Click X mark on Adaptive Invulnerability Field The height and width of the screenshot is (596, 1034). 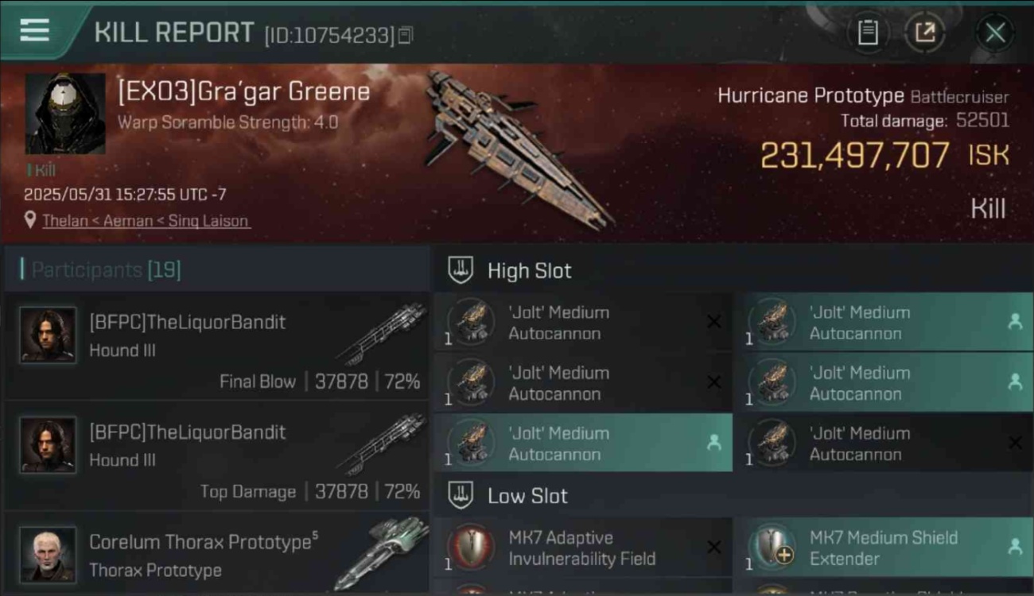713,547
